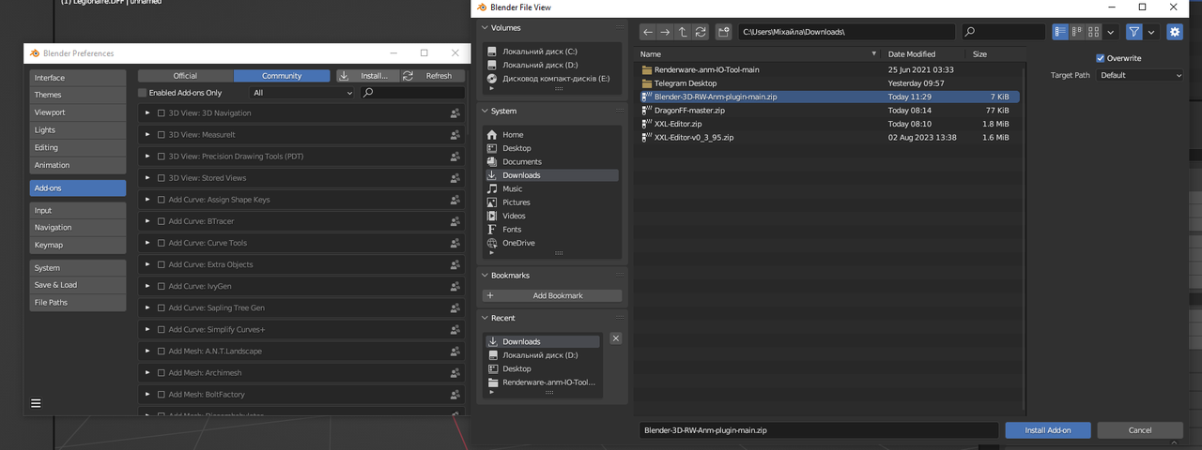
Task: Switch to Official add-ons tab
Action: pyautogui.click(x=185, y=76)
